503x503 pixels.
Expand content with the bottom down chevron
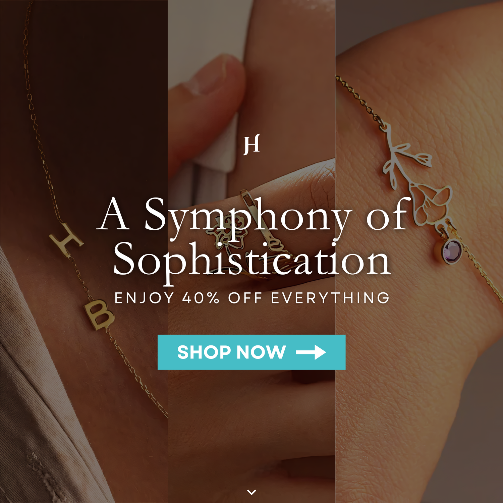click(251, 492)
